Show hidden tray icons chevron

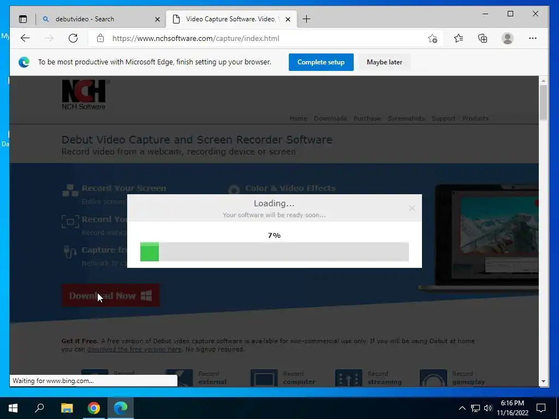[x=462, y=408]
